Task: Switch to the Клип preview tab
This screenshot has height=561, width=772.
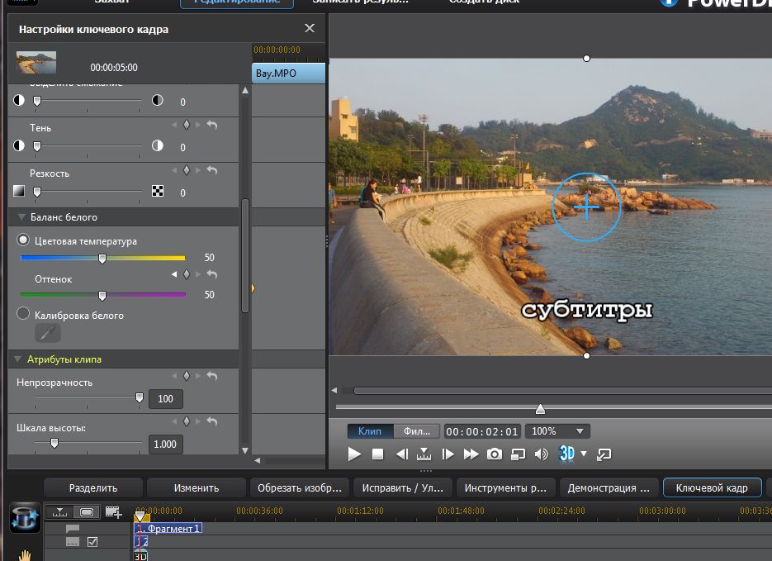Action: pyautogui.click(x=370, y=431)
